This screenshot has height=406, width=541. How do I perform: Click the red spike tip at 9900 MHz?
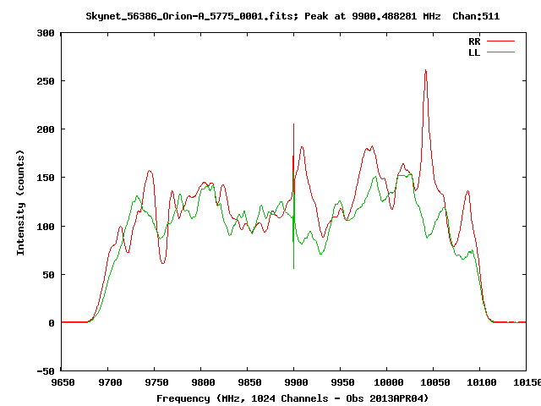tap(293, 124)
